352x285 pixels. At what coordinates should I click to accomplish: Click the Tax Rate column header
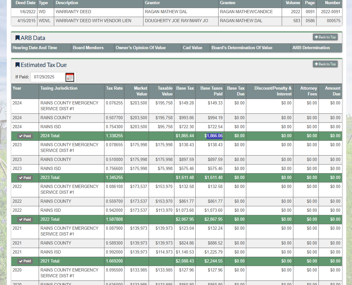[114, 88]
